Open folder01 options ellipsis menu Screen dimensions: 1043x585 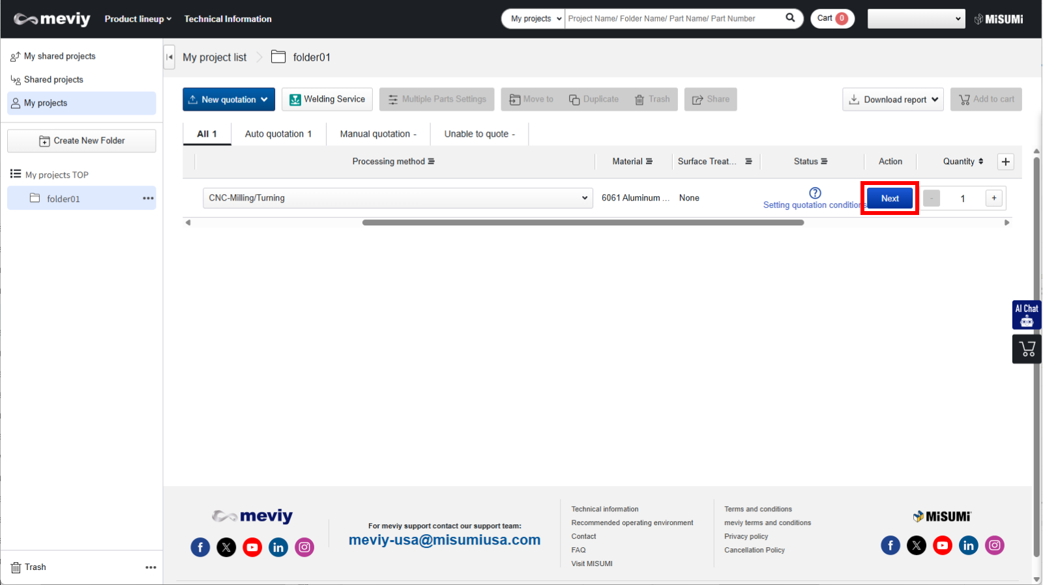[x=148, y=199]
